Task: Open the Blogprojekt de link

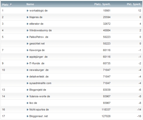Action: click(37, 90)
